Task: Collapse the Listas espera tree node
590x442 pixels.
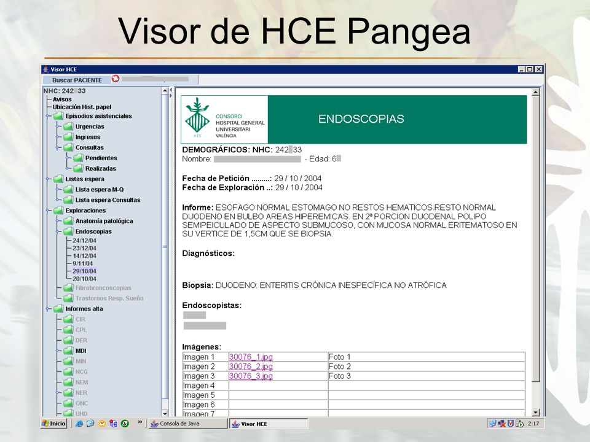Action: pyautogui.click(x=48, y=179)
